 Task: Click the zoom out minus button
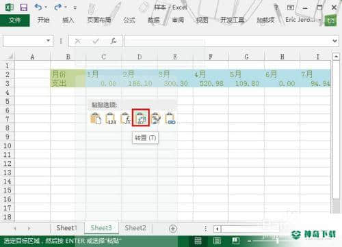click(x=249, y=241)
